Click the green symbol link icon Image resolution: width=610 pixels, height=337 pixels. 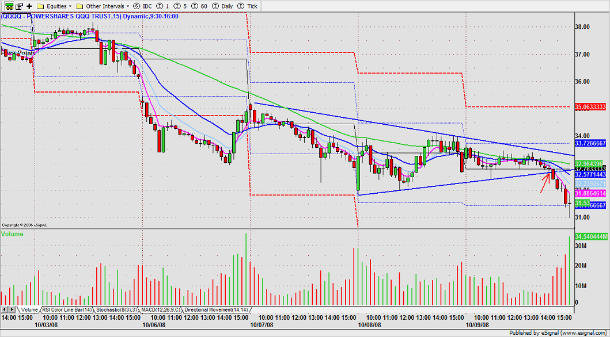coord(9,6)
